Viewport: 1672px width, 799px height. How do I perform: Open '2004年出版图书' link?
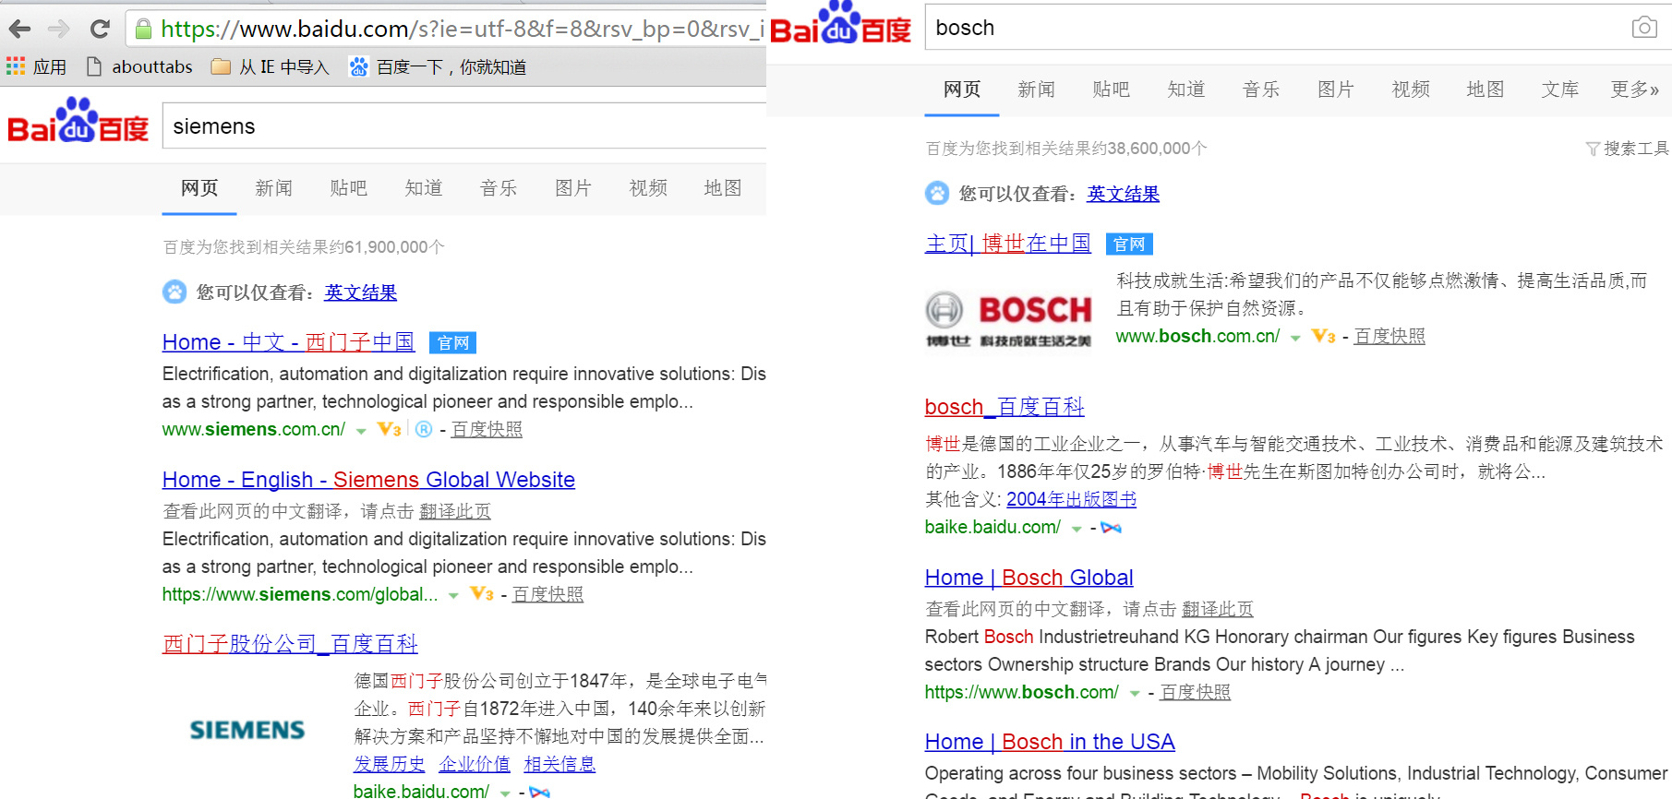coord(1071,499)
